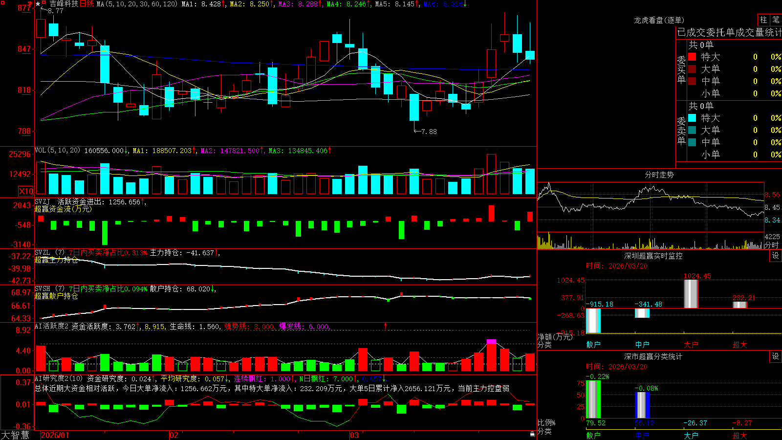Click the red 特大 buy order swatch
Image resolution: width=782 pixels, height=440 pixels.
[x=692, y=57]
